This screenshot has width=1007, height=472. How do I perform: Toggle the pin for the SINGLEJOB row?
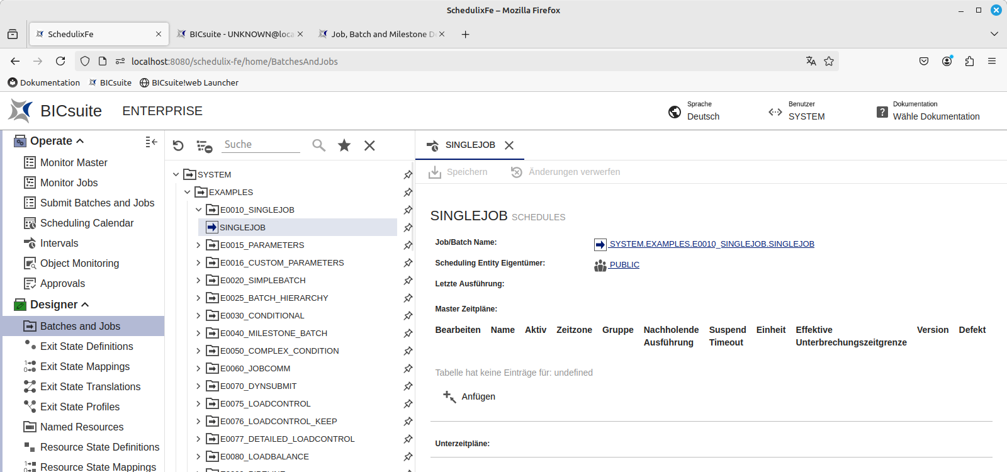tap(408, 228)
